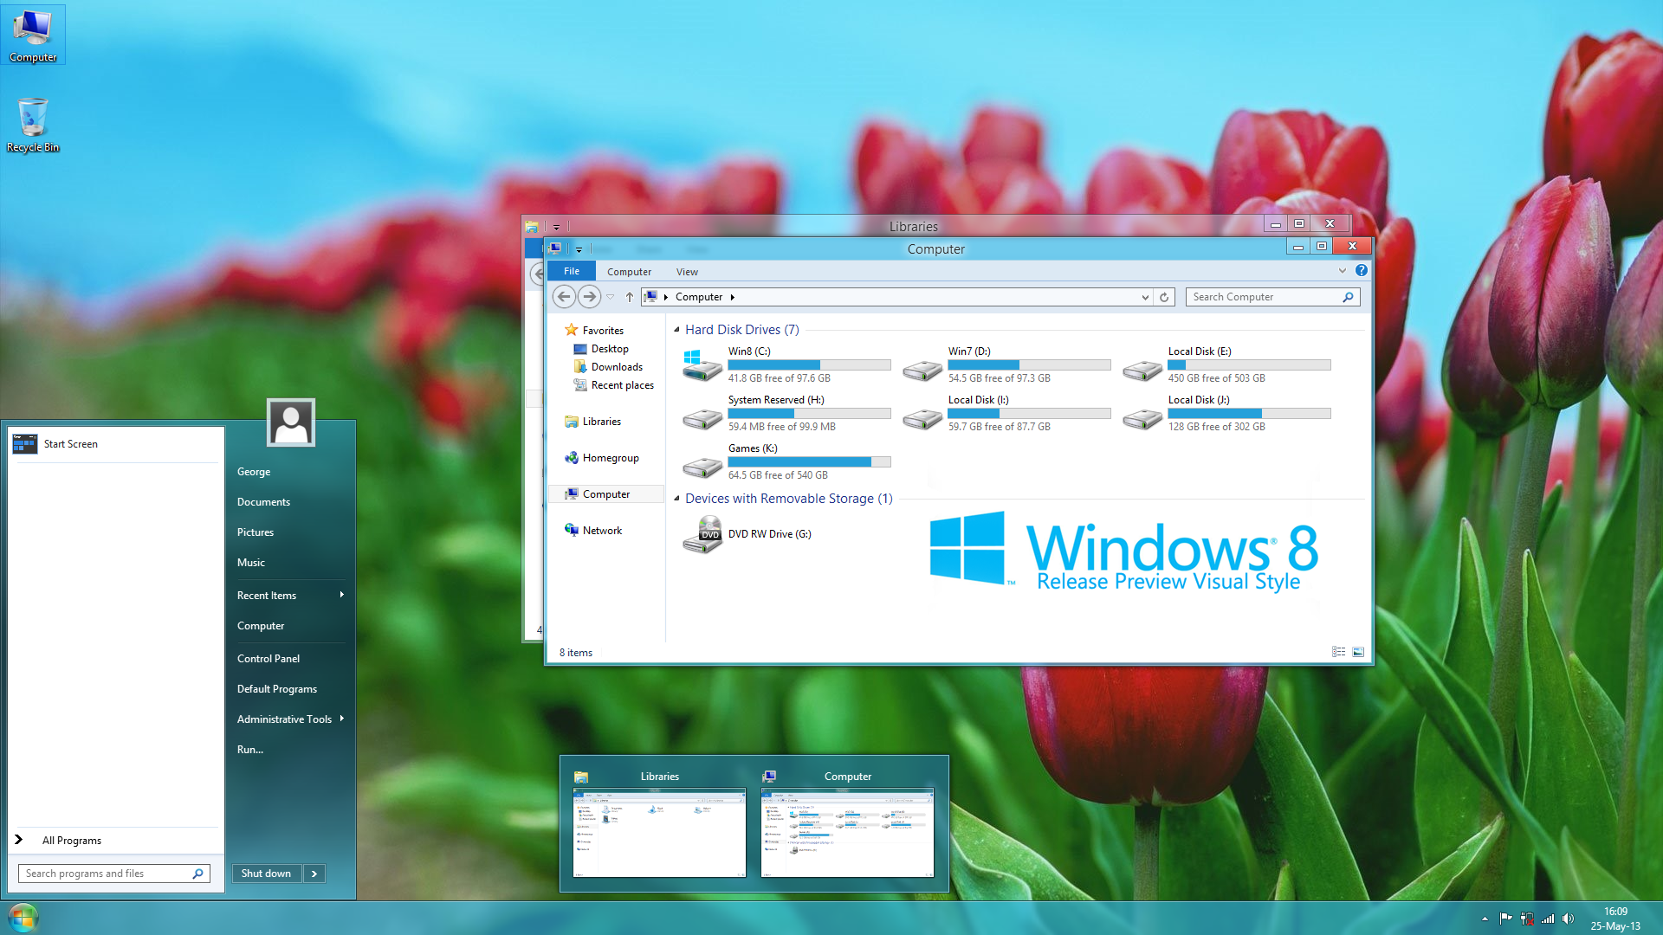Open the address bar history dropdown
Viewport: 1663px width, 935px height.
1145,297
